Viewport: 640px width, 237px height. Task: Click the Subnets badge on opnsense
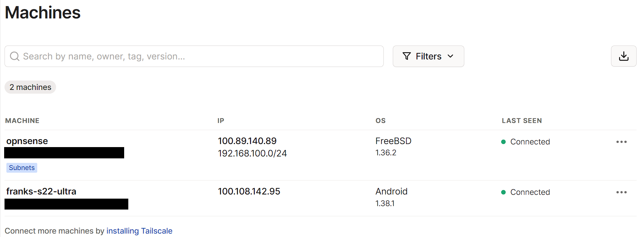point(22,168)
